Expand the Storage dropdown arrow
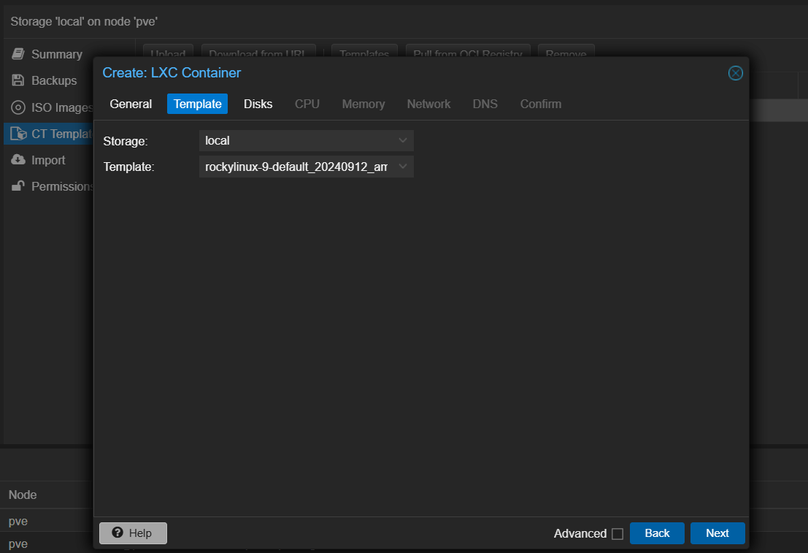 [403, 140]
